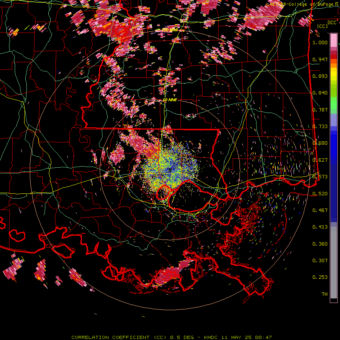Select the 0.840 color scale label
Screen dimensions: 340x340
tap(320, 93)
